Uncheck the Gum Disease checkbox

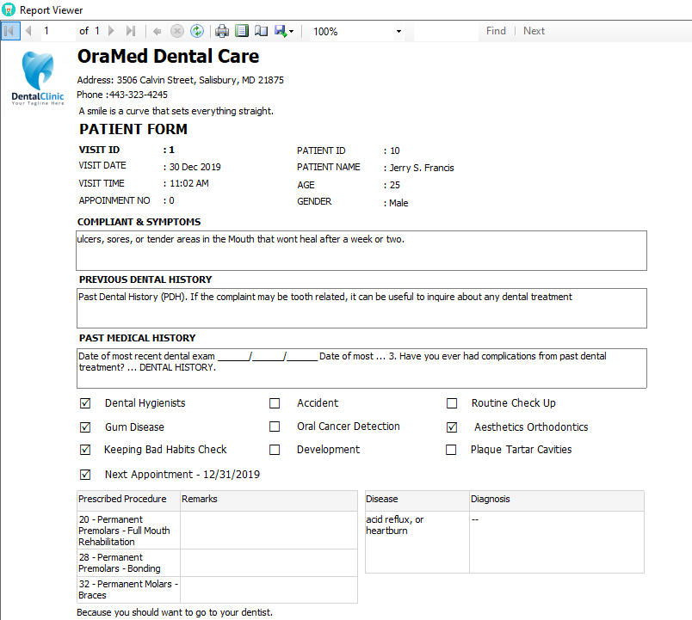[x=84, y=427]
